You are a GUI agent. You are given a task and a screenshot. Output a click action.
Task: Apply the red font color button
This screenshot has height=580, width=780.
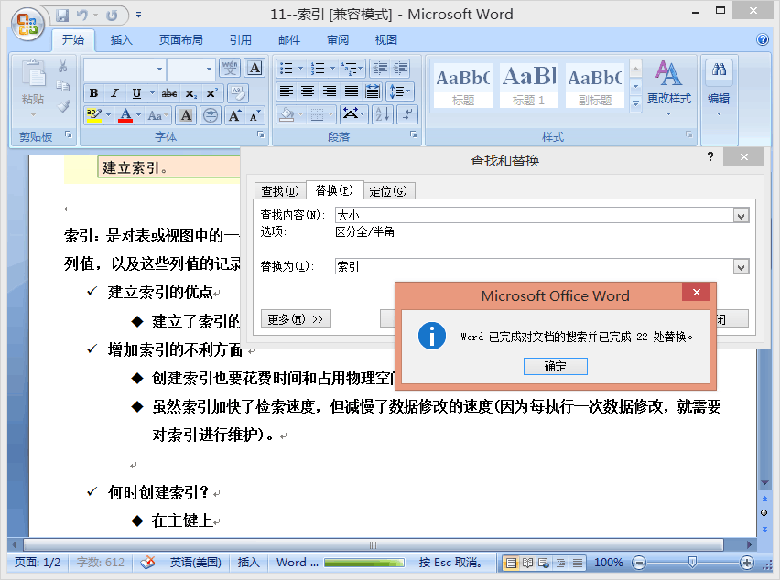coord(125,115)
